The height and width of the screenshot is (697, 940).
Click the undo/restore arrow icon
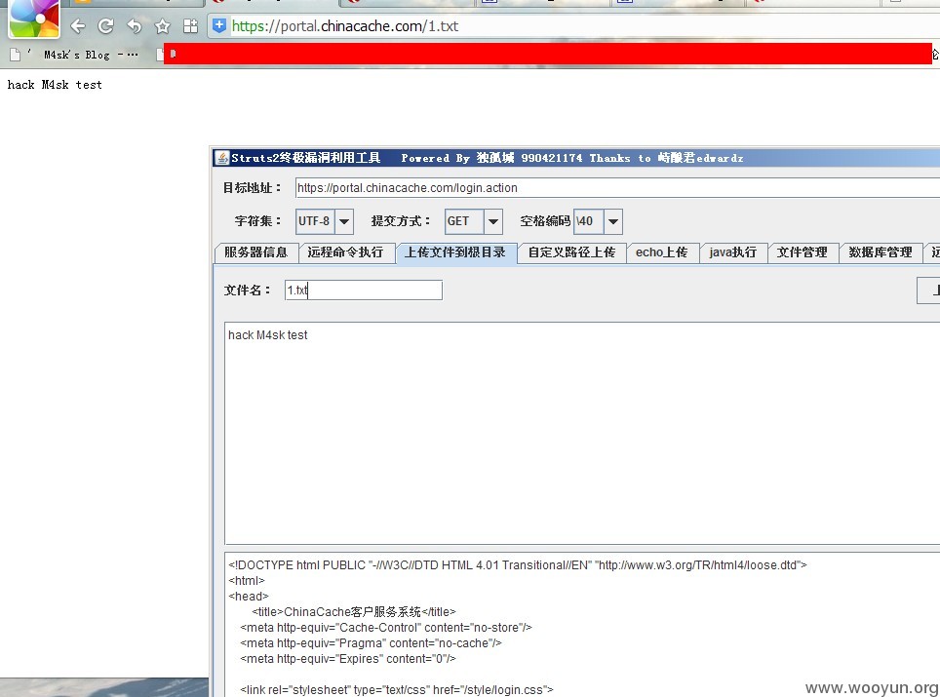coord(135,26)
